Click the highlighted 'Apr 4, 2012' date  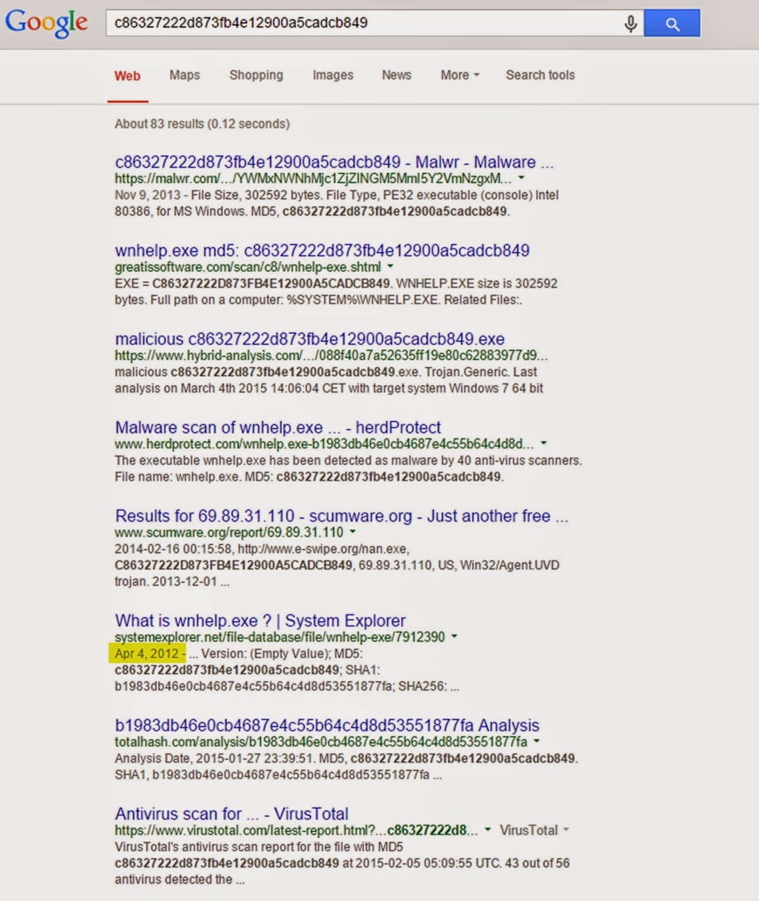[x=147, y=654]
